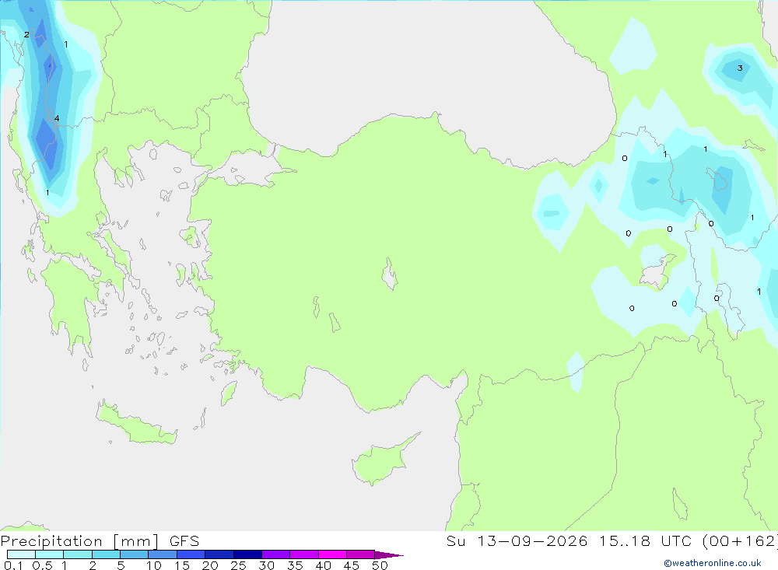778x570 pixels.
Task: Click the 40 mm magenta legend swatch
Action: coord(332,554)
